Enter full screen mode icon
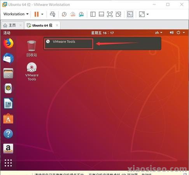 [x=110, y=14]
